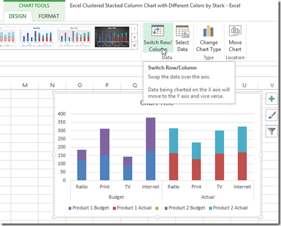Open the Chart Styles paintbrush button
The height and width of the screenshot is (226, 281).
272,115
